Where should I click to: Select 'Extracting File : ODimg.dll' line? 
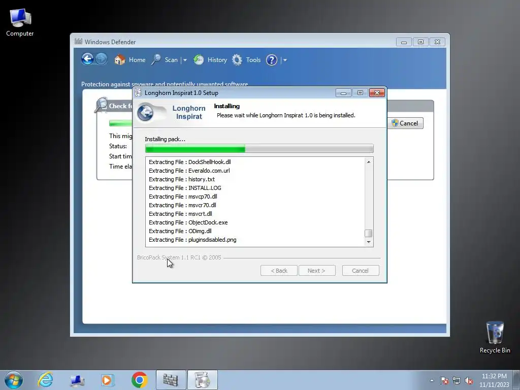point(180,231)
